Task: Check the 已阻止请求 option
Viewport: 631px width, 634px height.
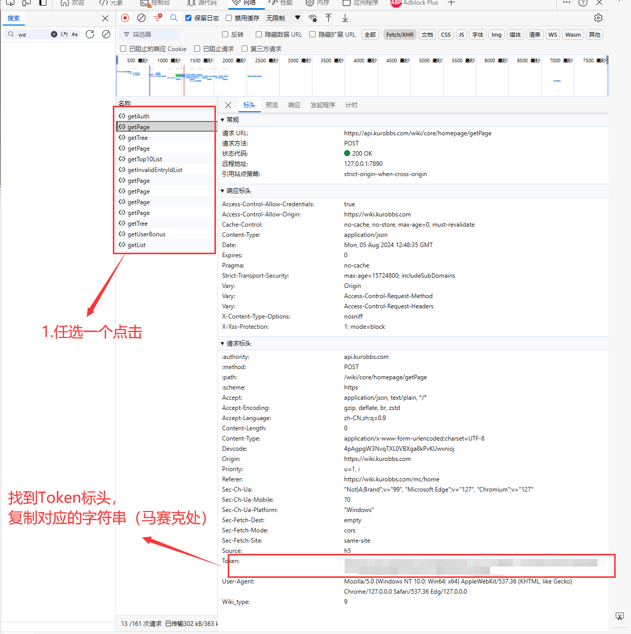Action: click(197, 48)
